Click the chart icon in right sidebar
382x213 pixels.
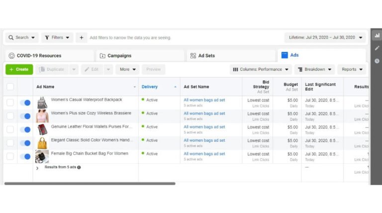[377, 35]
